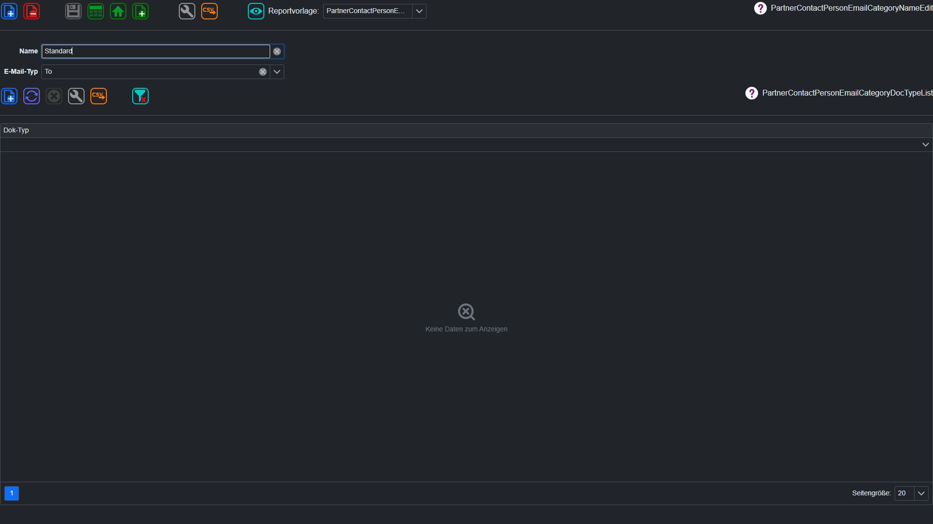Open the E-Mail-Typ dropdown arrow
933x524 pixels.
click(277, 72)
